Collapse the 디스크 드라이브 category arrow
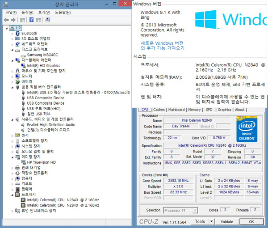 pyautogui.click(x=13, y=50)
